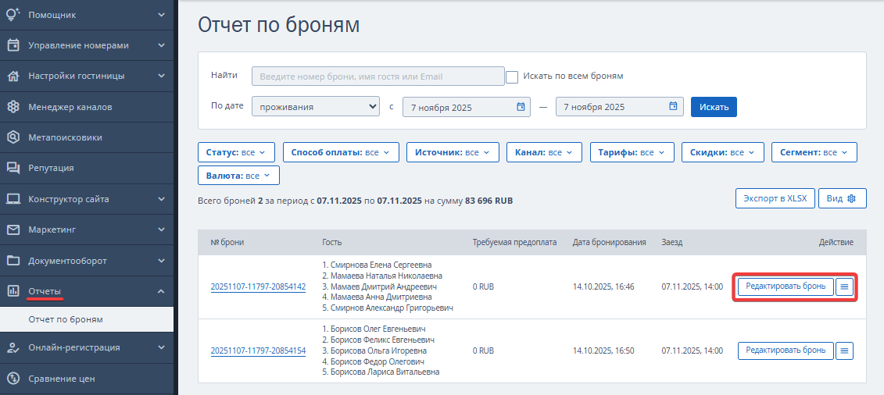
Task: Open calendar picker for the start date
Action: tap(521, 107)
